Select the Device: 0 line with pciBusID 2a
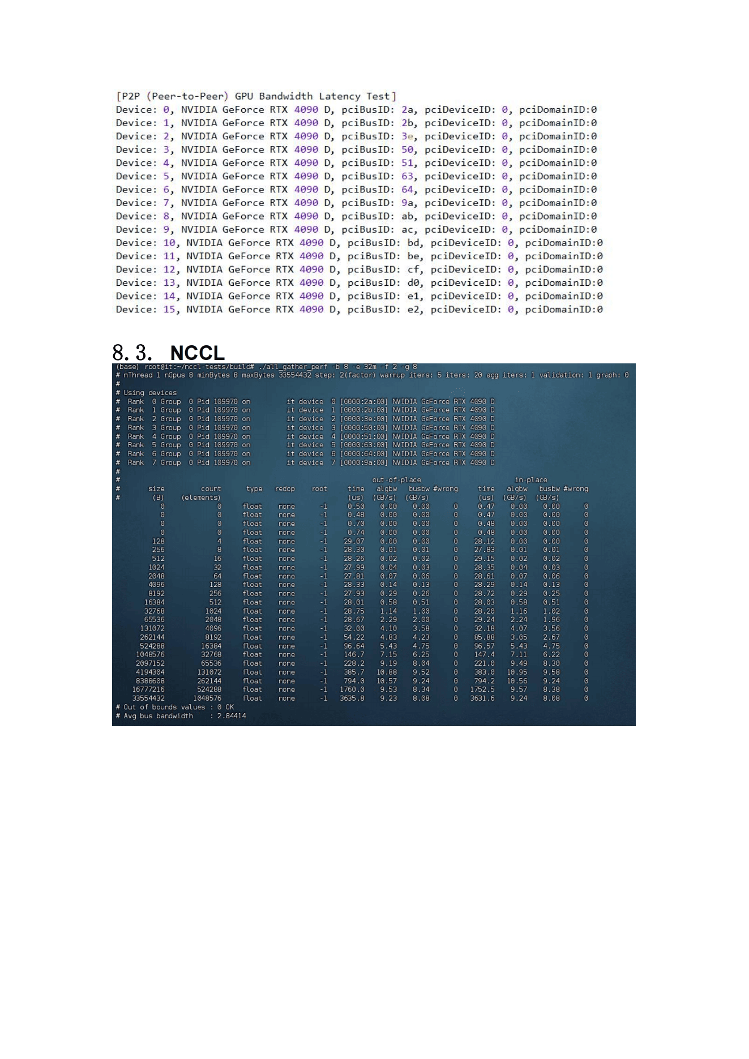This screenshot has height=1059, width=749. tap(356, 110)
